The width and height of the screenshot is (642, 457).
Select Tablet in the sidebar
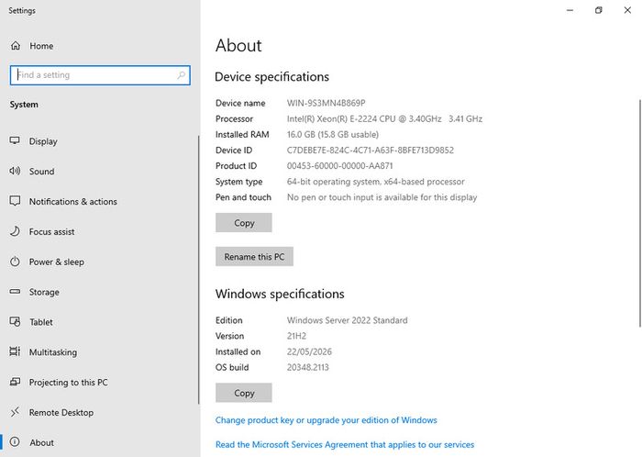click(x=99, y=322)
